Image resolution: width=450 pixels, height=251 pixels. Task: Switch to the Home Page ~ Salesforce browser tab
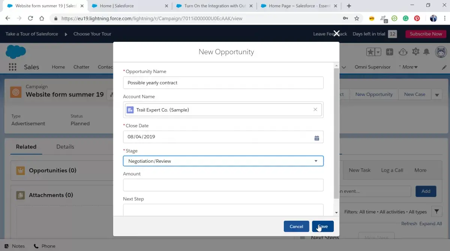(x=299, y=6)
